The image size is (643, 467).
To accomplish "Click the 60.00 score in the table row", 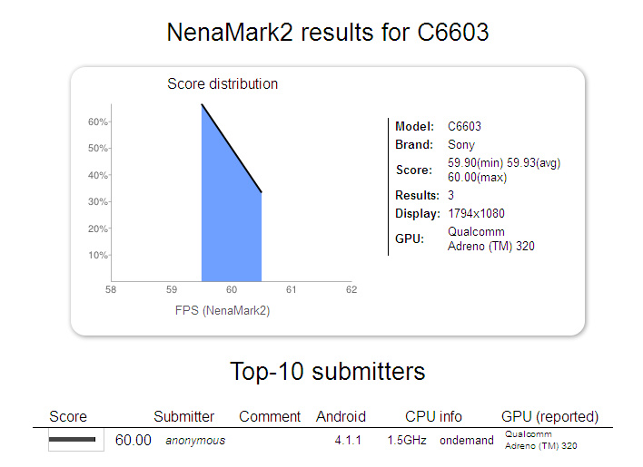I will pos(133,441).
